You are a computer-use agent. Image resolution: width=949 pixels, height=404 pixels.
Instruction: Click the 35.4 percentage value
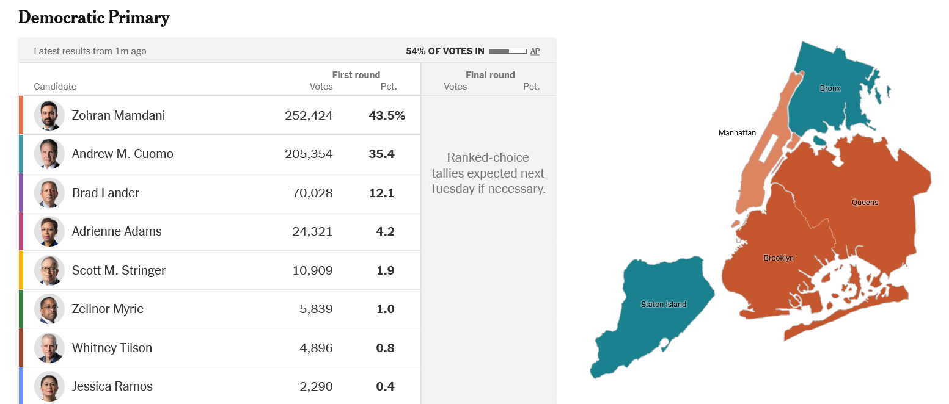381,154
